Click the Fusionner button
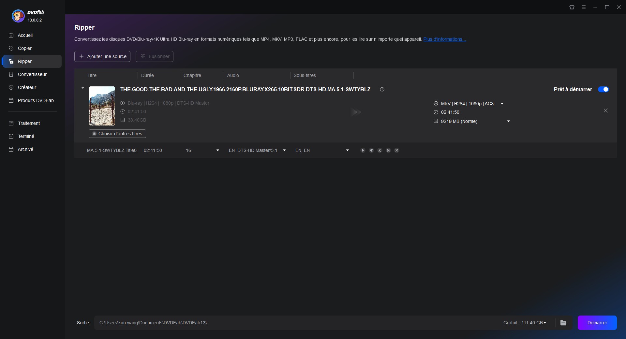 [155, 56]
